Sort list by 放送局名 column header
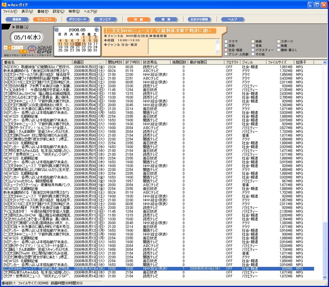Viewport: 329px width, 287px height. 156,62
